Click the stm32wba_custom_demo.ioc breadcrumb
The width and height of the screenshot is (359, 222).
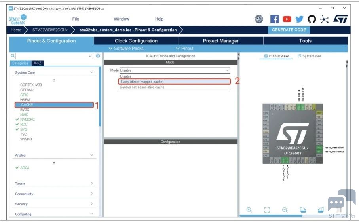pos(128,30)
